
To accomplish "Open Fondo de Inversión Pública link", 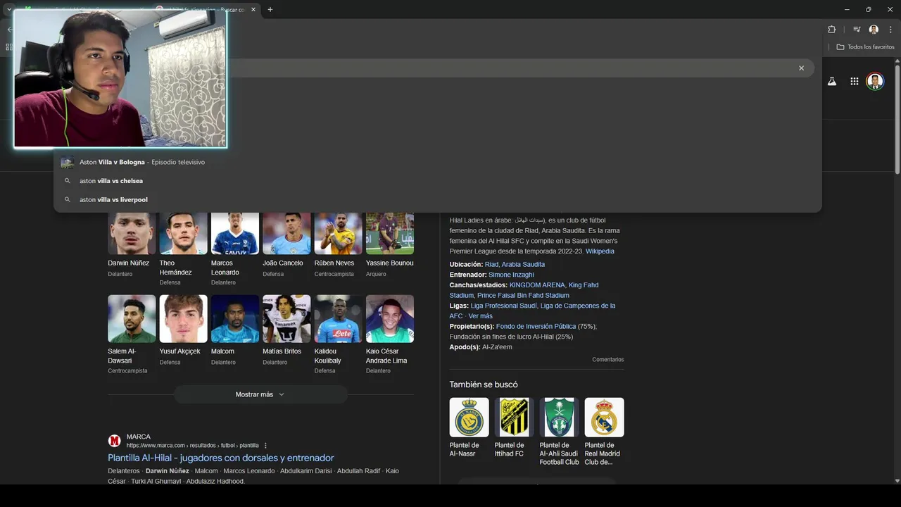I will pyautogui.click(x=536, y=327).
